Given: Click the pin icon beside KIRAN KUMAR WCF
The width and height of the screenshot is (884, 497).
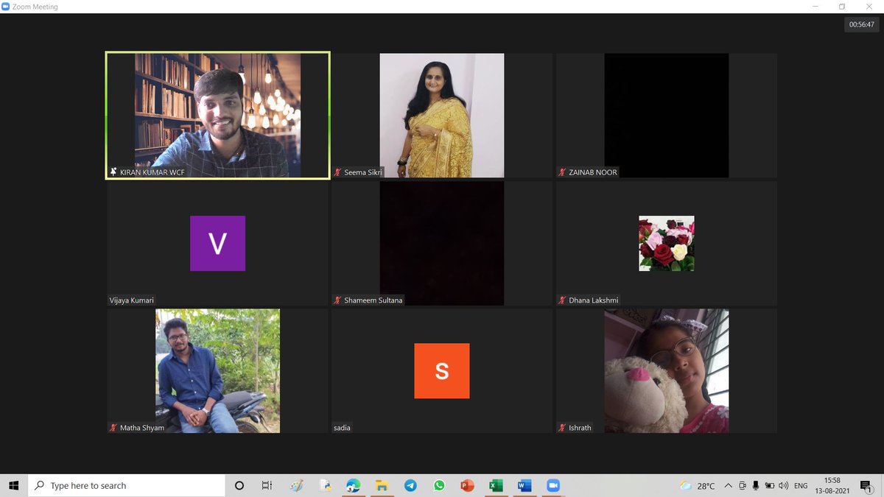Looking at the screenshot, I should click(x=113, y=172).
